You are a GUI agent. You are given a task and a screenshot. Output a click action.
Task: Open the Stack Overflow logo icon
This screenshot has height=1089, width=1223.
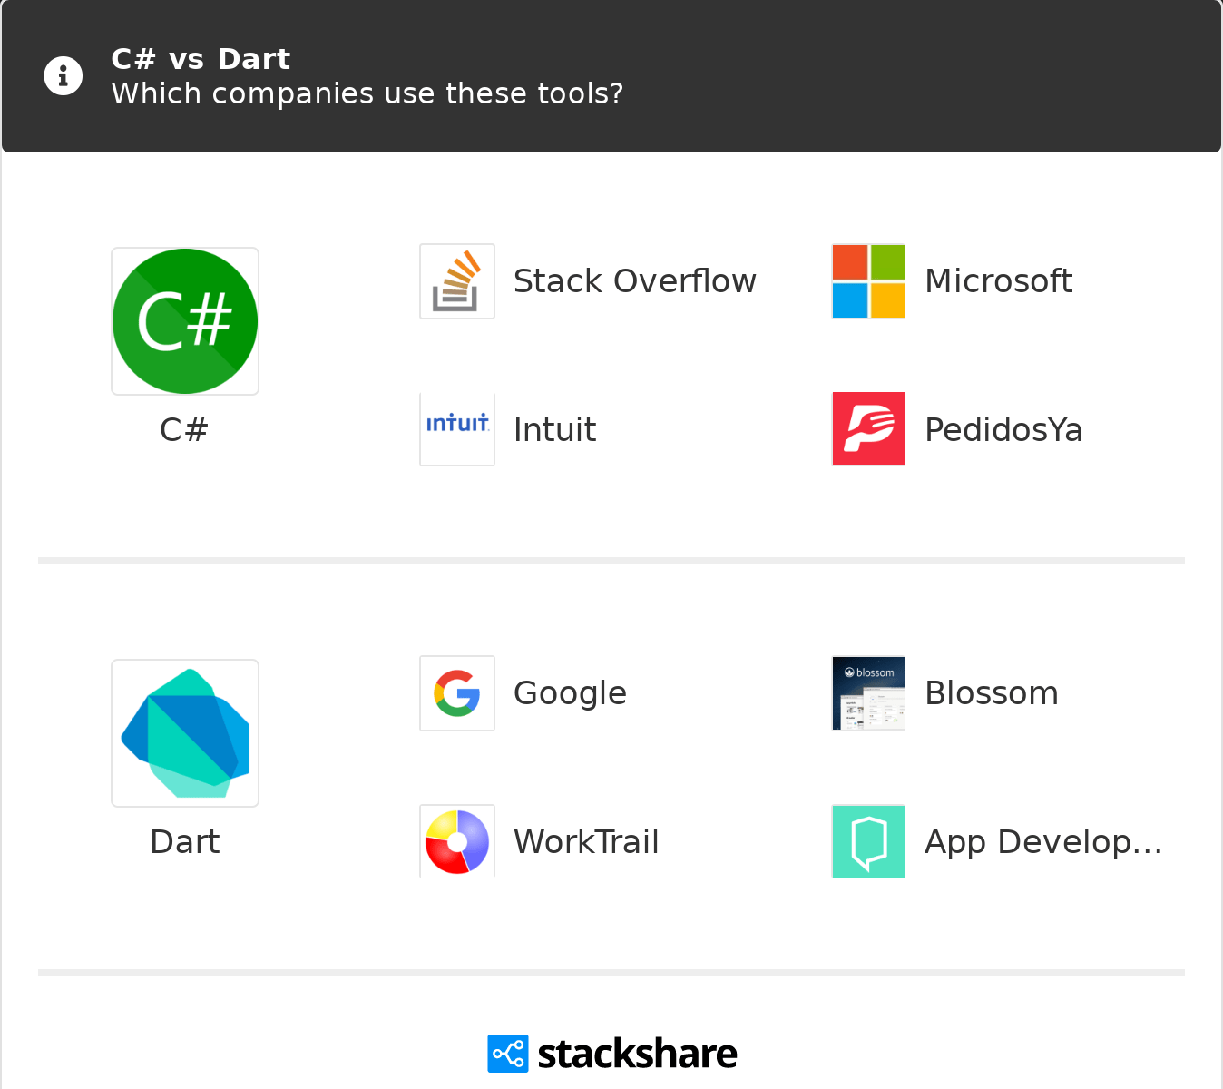point(457,281)
